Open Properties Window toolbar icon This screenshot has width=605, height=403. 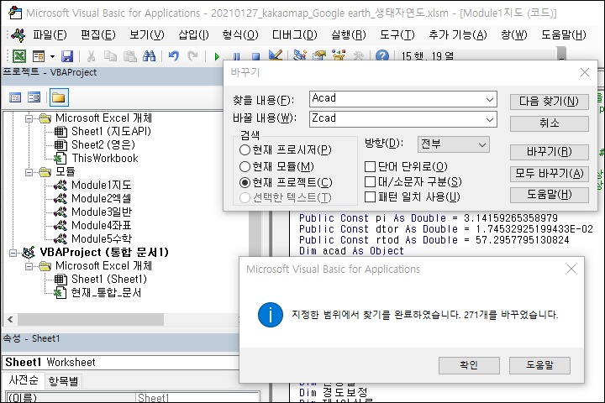(x=319, y=56)
